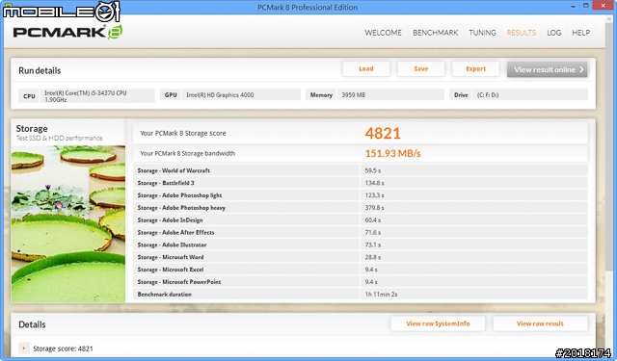617x361 pixels.
Task: Click the Storage water lily thumbnail
Action: tap(68, 224)
